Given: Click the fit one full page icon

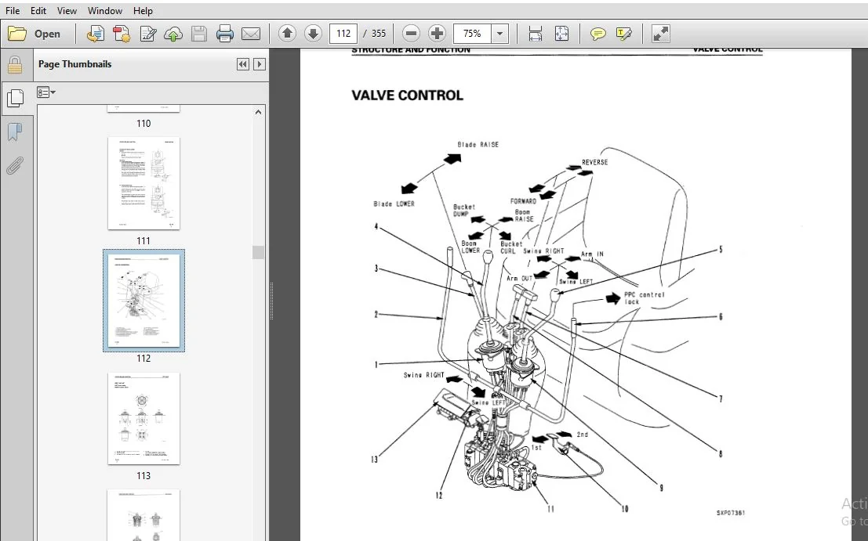Looking at the screenshot, I should coord(561,34).
